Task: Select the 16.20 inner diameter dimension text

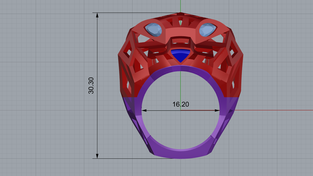Action: (180, 105)
